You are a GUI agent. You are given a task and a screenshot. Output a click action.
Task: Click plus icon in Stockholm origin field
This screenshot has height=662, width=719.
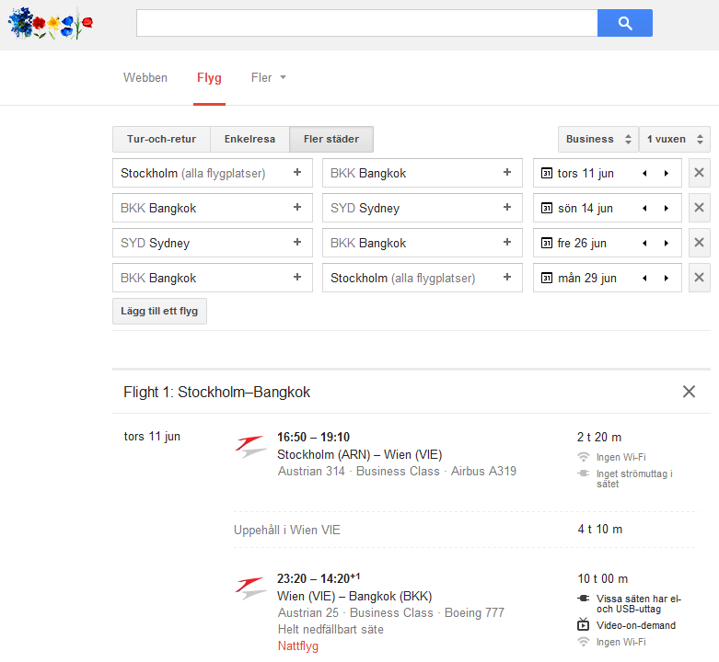[296, 173]
